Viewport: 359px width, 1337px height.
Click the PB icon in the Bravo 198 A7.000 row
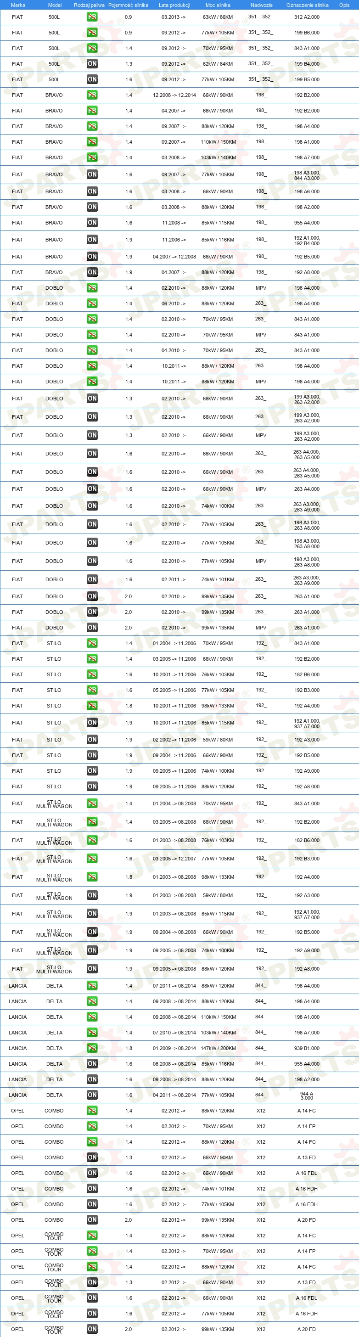(x=92, y=157)
